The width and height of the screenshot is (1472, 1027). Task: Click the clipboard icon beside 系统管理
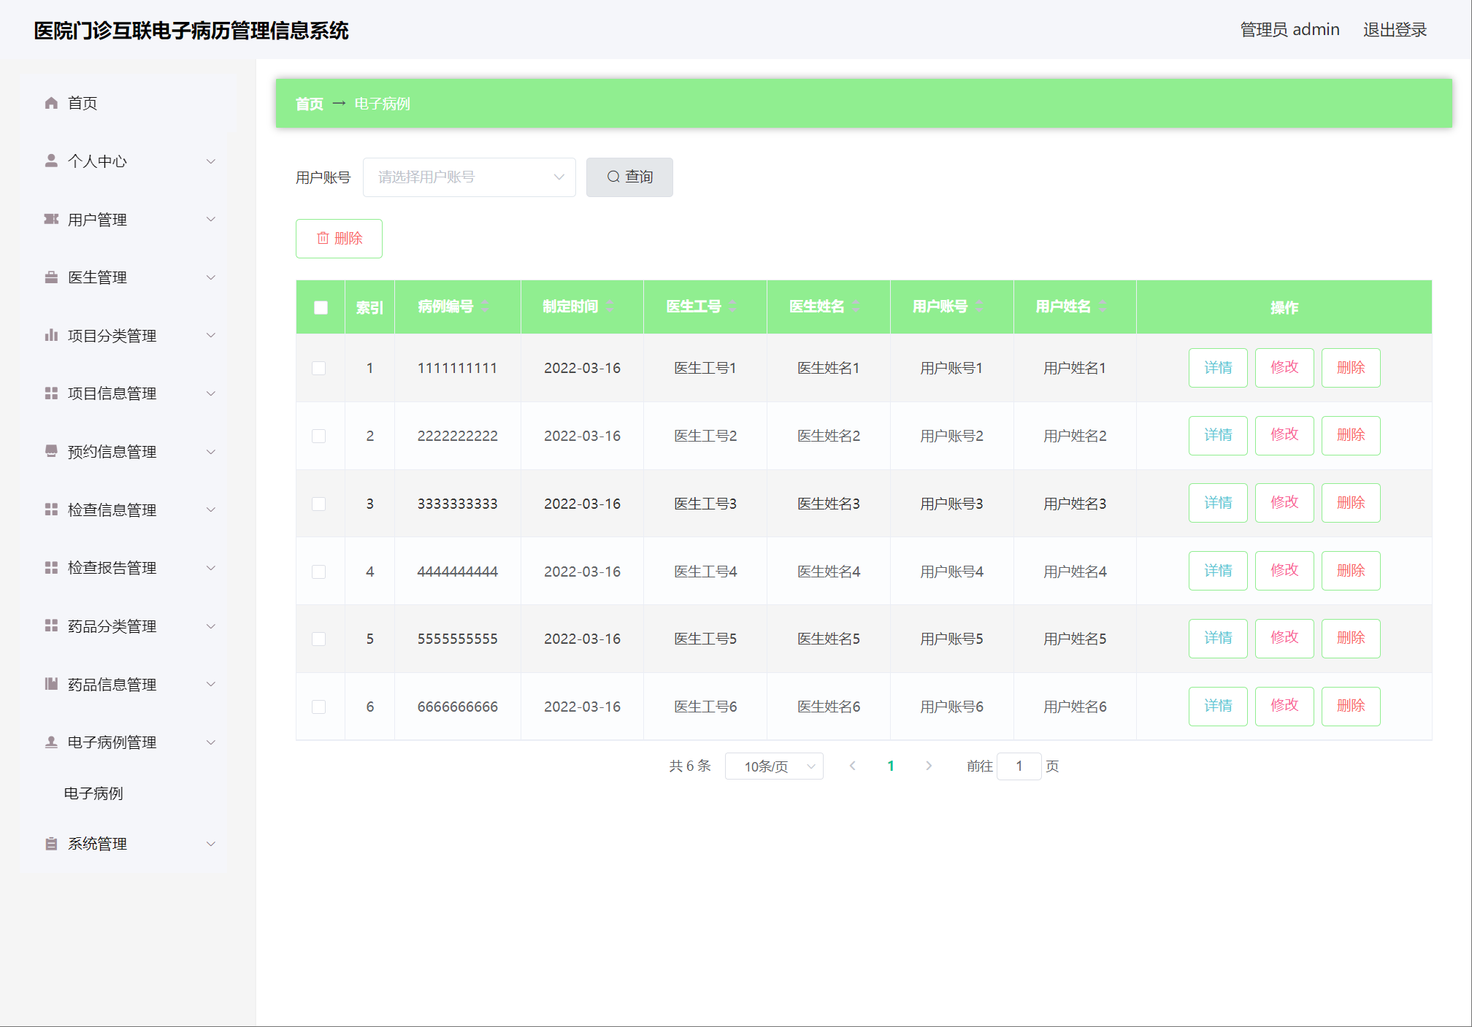coord(51,844)
